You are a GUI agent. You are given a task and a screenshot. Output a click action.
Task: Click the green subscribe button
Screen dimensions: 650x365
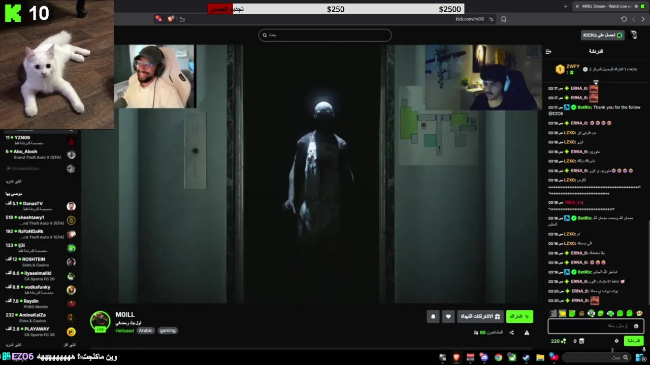[519, 317]
